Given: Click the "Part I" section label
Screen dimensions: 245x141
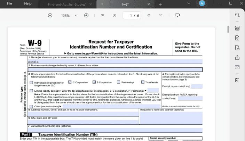Looking at the screenshot, I should [x=26, y=134].
